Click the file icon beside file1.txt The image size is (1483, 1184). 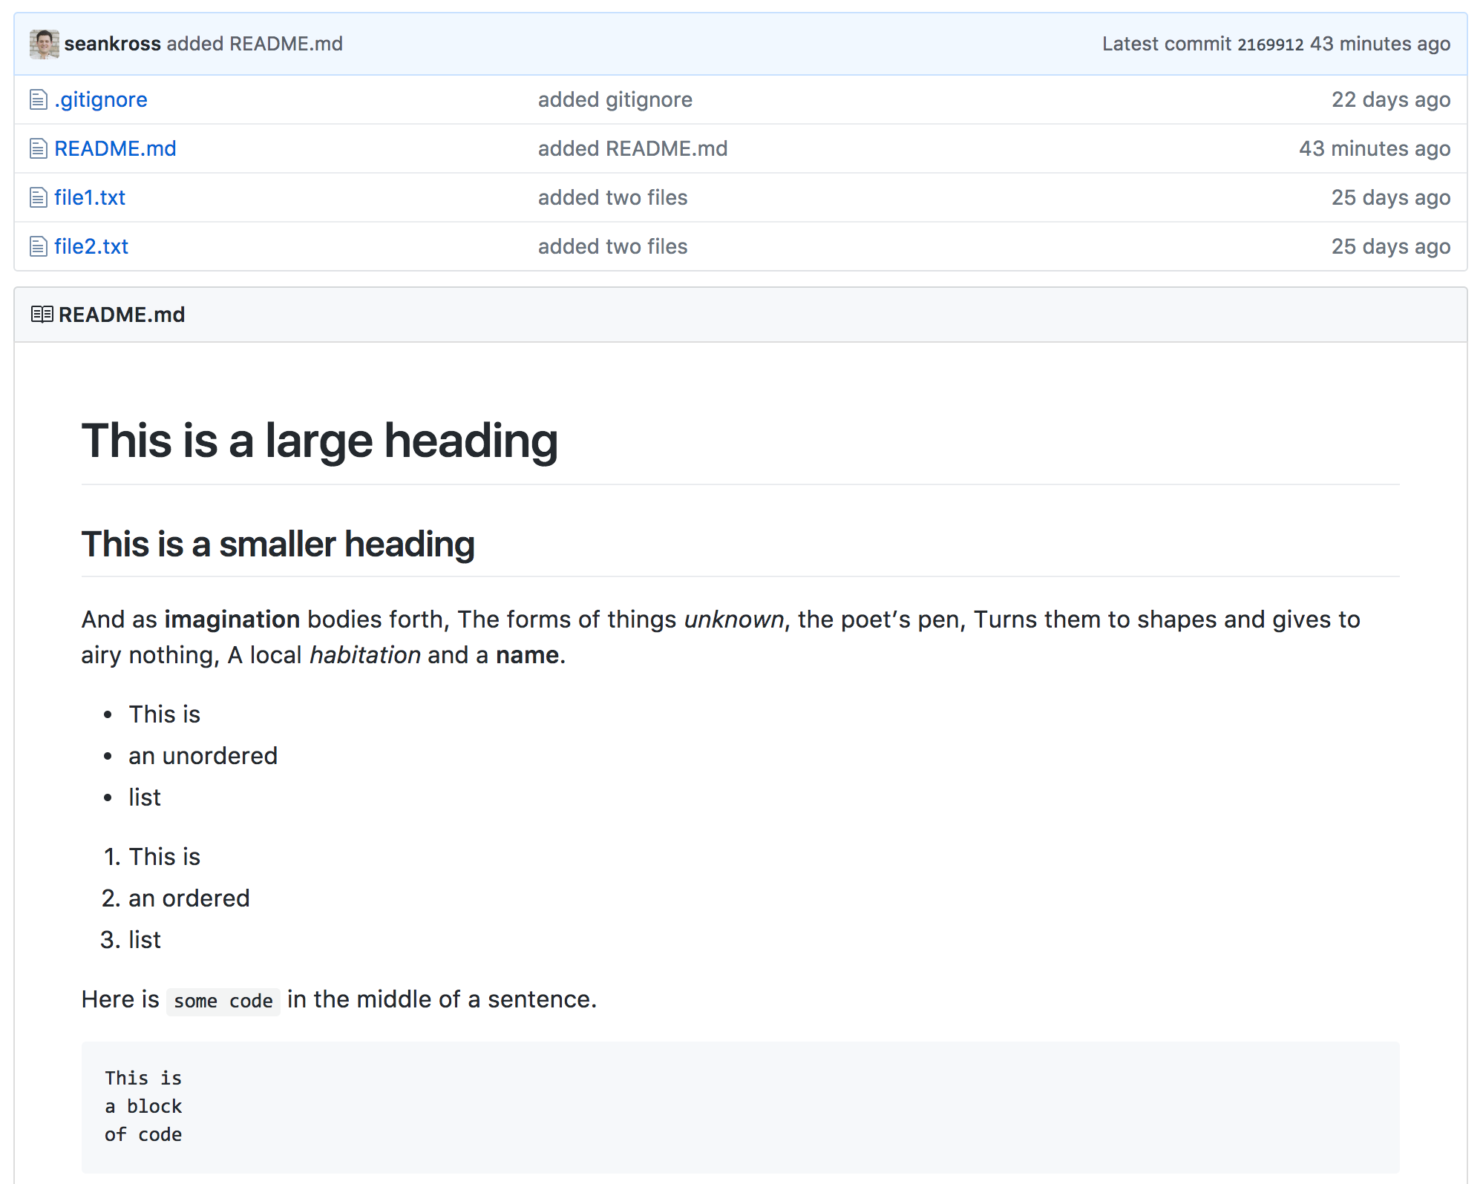coord(38,197)
